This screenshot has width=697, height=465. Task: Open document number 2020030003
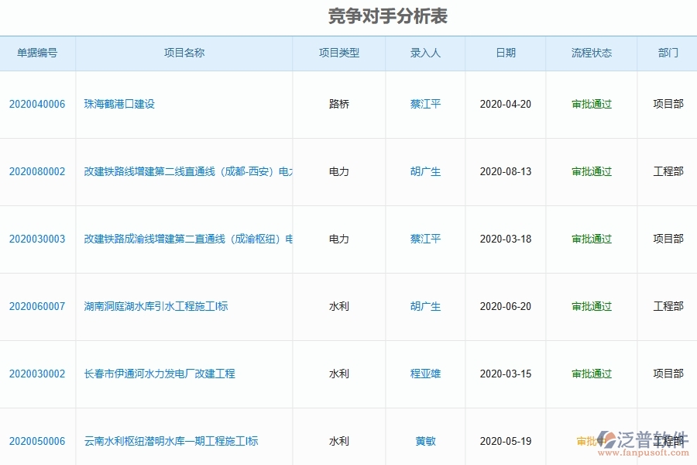[39, 239]
